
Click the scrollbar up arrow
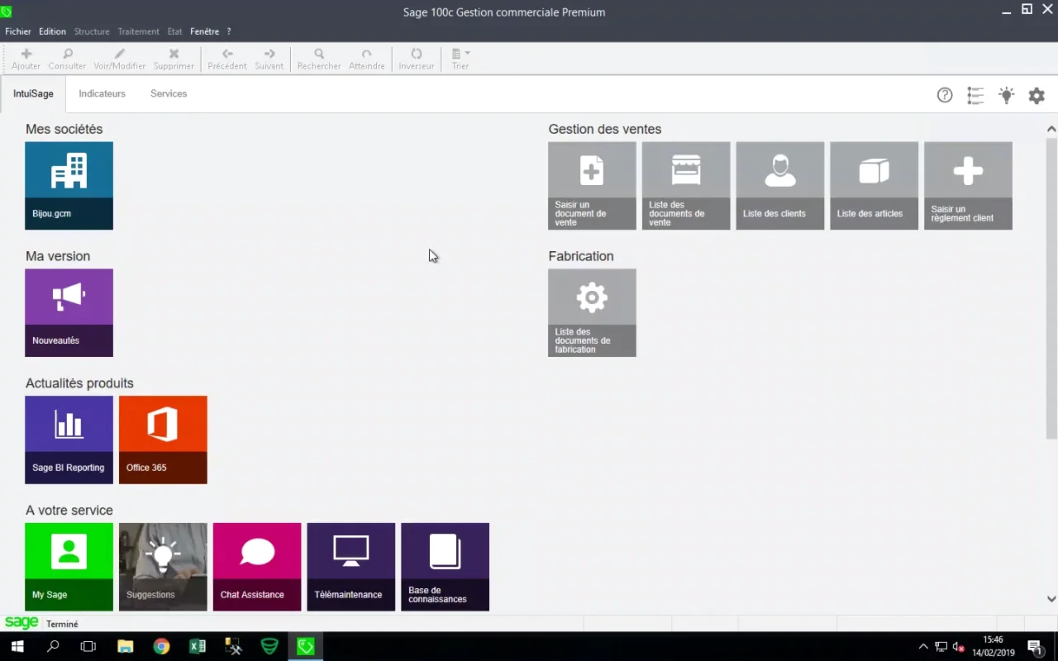(x=1051, y=129)
